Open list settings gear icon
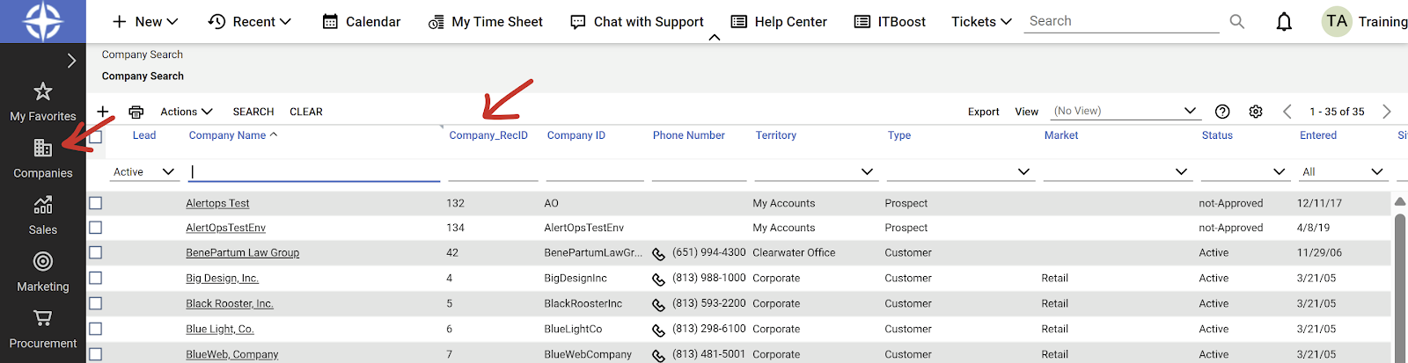This screenshot has height=363, width=1408. (x=1256, y=112)
